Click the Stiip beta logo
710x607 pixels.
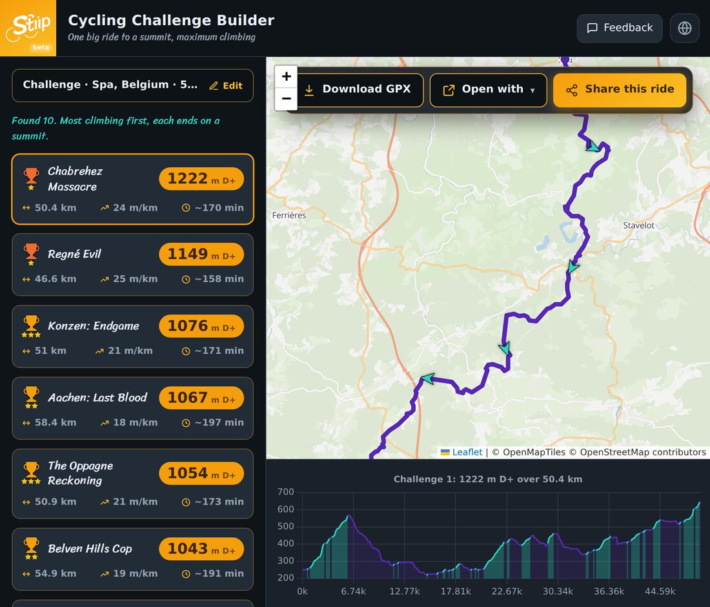[x=28, y=28]
